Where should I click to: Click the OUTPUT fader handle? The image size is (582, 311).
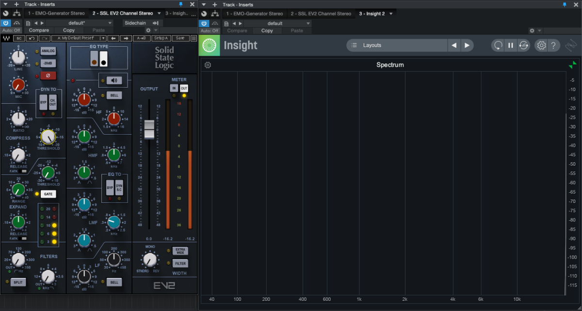149,129
